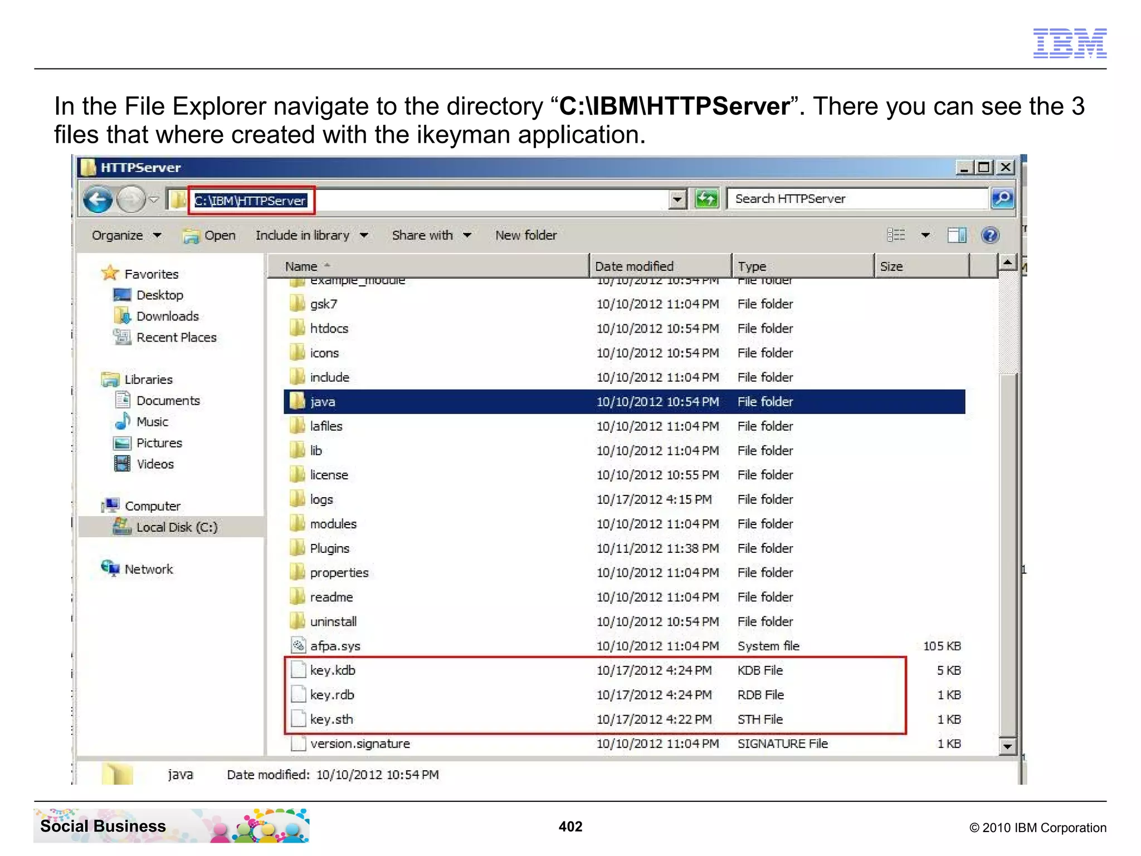Open the Include in library menu
The image size is (1141, 856).
tap(311, 235)
